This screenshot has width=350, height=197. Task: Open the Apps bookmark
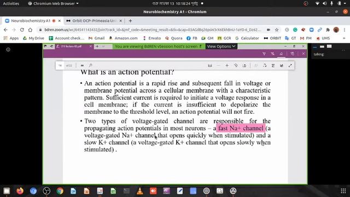tap(11, 38)
